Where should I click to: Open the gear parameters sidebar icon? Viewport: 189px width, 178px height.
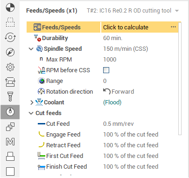(x=10, y=67)
